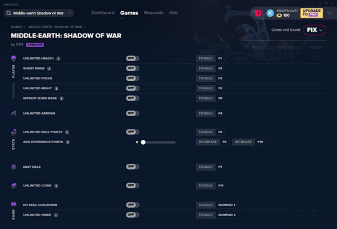Go to the Requests tab
The height and width of the screenshot is (229, 337).
point(154,13)
